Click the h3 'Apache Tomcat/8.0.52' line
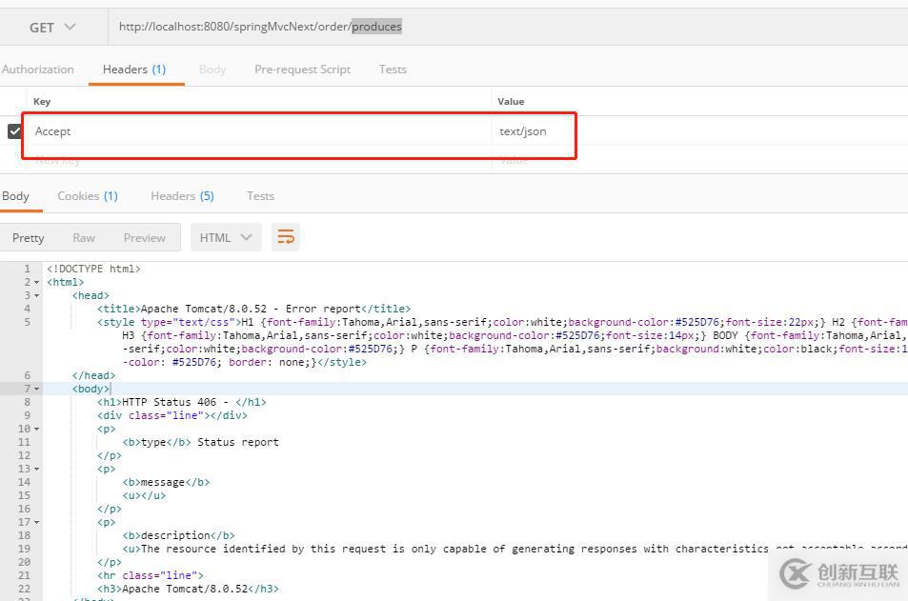 click(189, 589)
